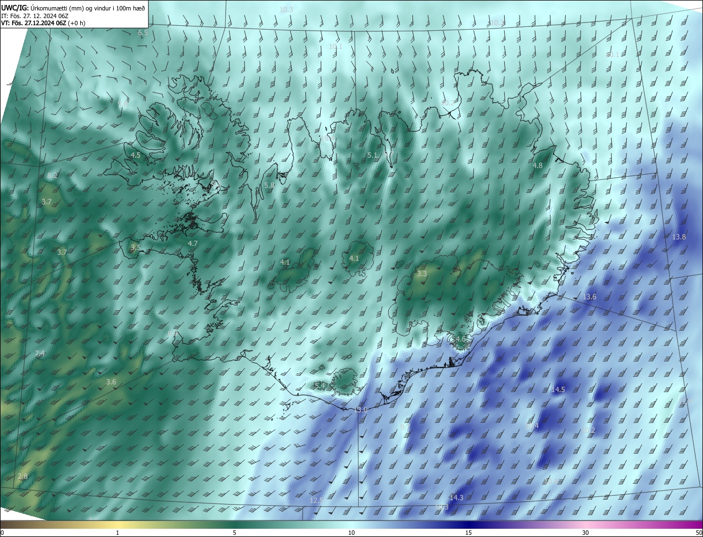Pick the light pink colour above the 30 tick
Screen dimensions: 703x537
pos(585,524)
